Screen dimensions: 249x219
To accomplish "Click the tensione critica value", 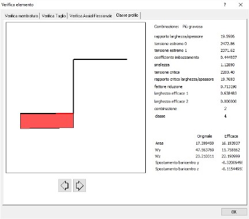I will 228,72.
